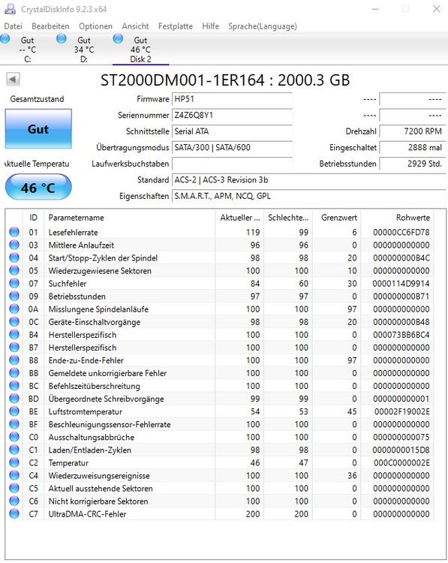Open the Datei menu
The width and height of the screenshot is (448, 563).
point(14,26)
